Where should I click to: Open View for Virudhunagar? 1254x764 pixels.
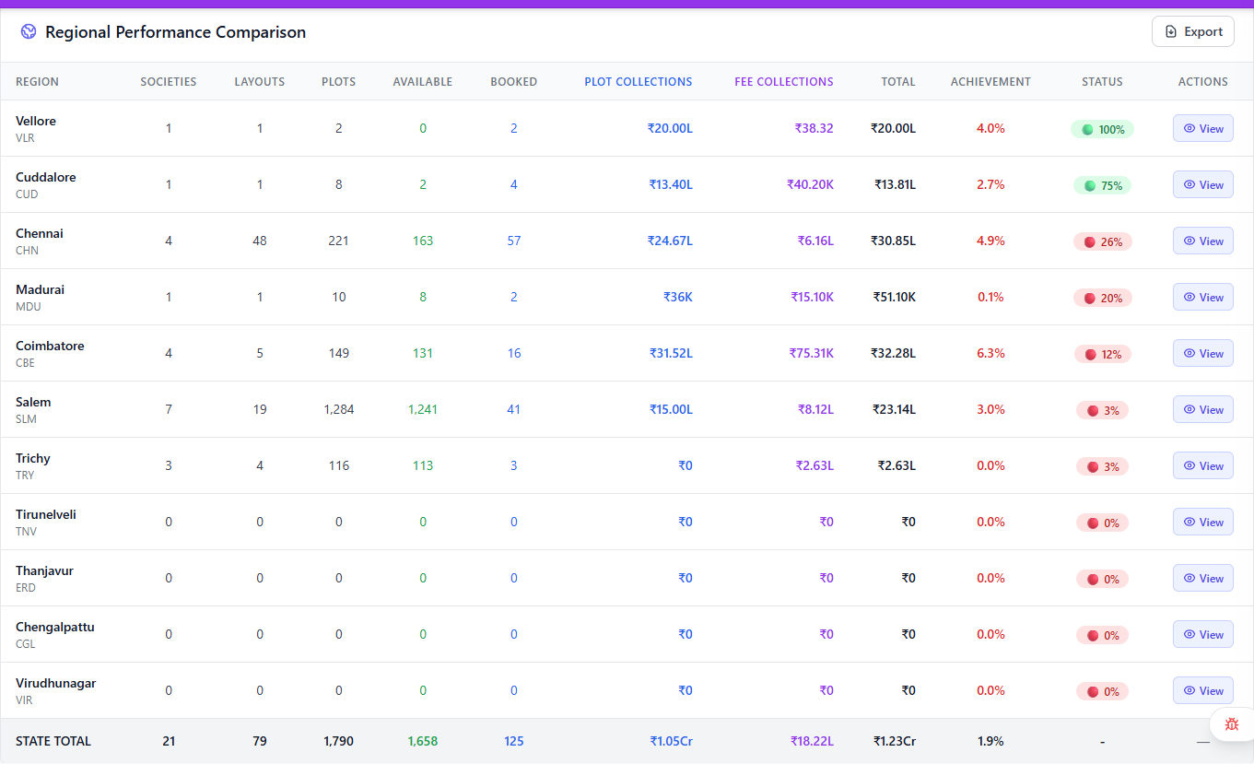coord(1202,691)
